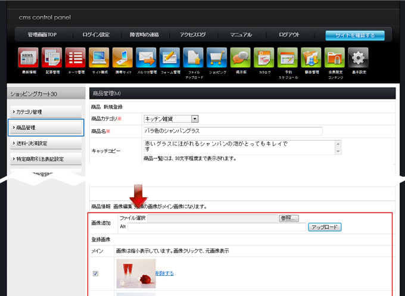This screenshot has width=405, height=296.
Task: Toggle the メイン image checkbox
Action: 96,274
